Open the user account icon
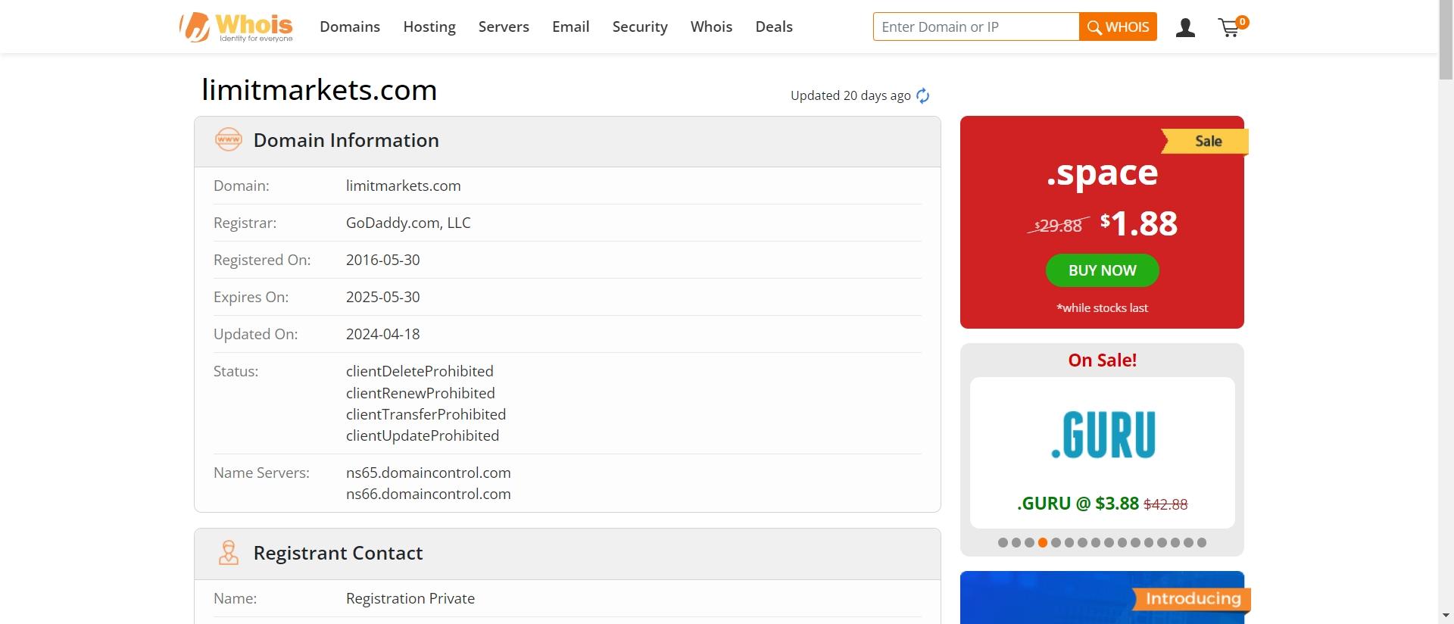1454x624 pixels. (x=1185, y=28)
